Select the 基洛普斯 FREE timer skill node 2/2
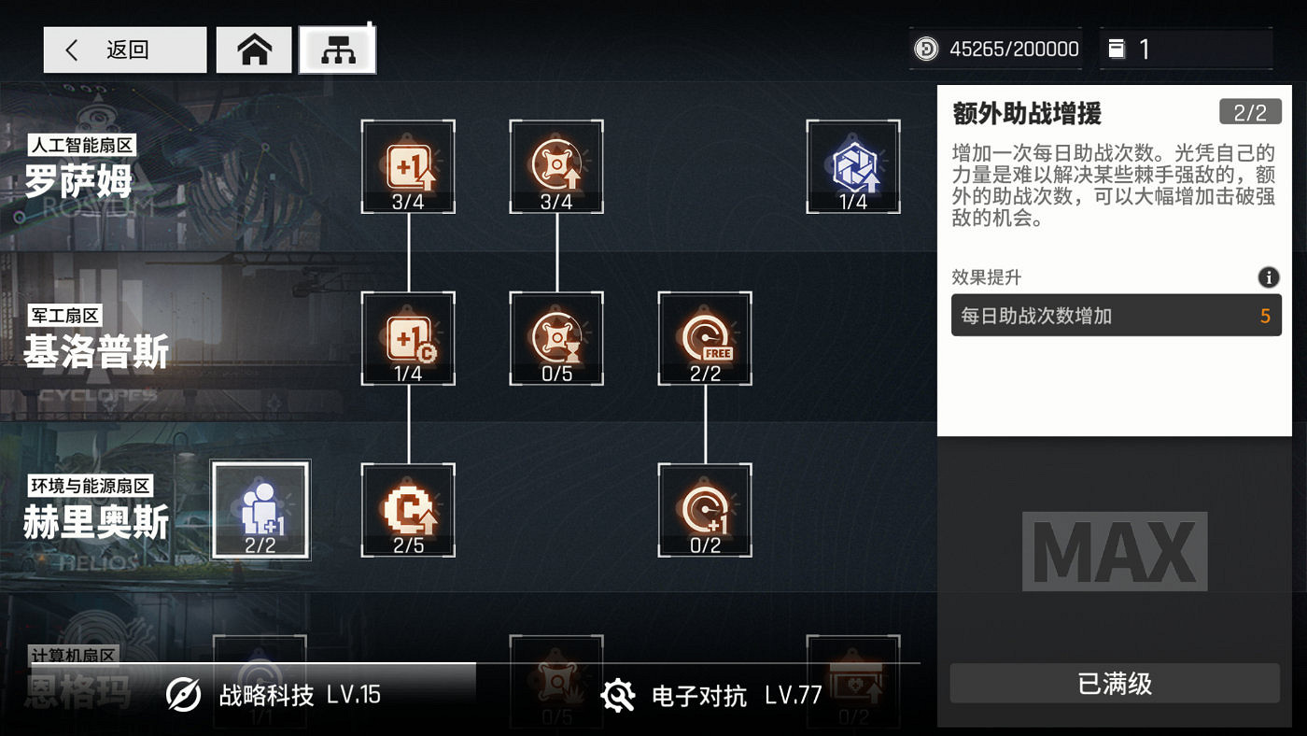 coord(705,338)
